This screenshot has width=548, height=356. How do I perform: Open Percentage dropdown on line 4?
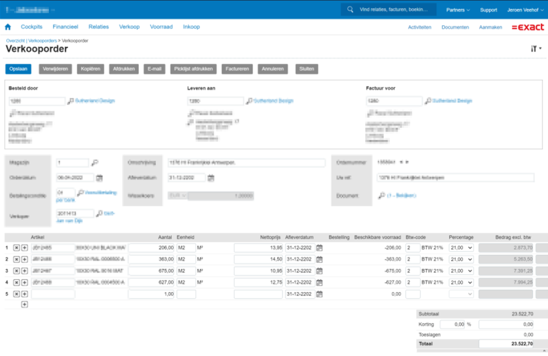pos(461,282)
